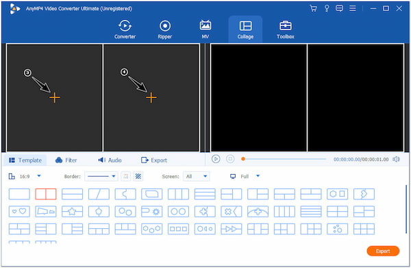The width and height of the screenshot is (411, 268).
Task: Mute the preview volume
Action: tap(396, 159)
